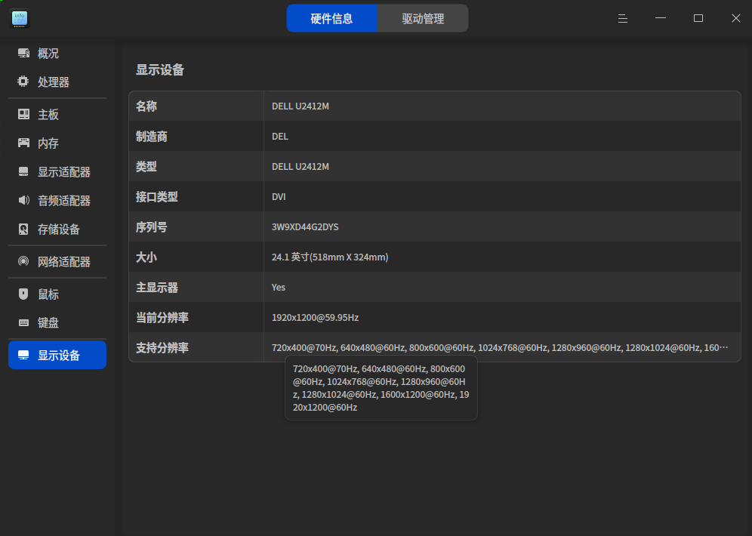Switch to the 驱动管理 tab
Image resolution: width=752 pixels, height=536 pixels.
(x=423, y=18)
